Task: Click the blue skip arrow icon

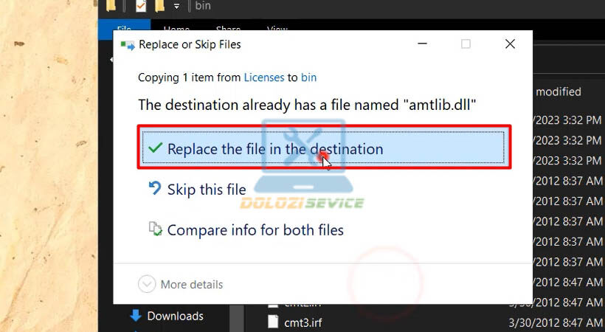Action: (155, 188)
